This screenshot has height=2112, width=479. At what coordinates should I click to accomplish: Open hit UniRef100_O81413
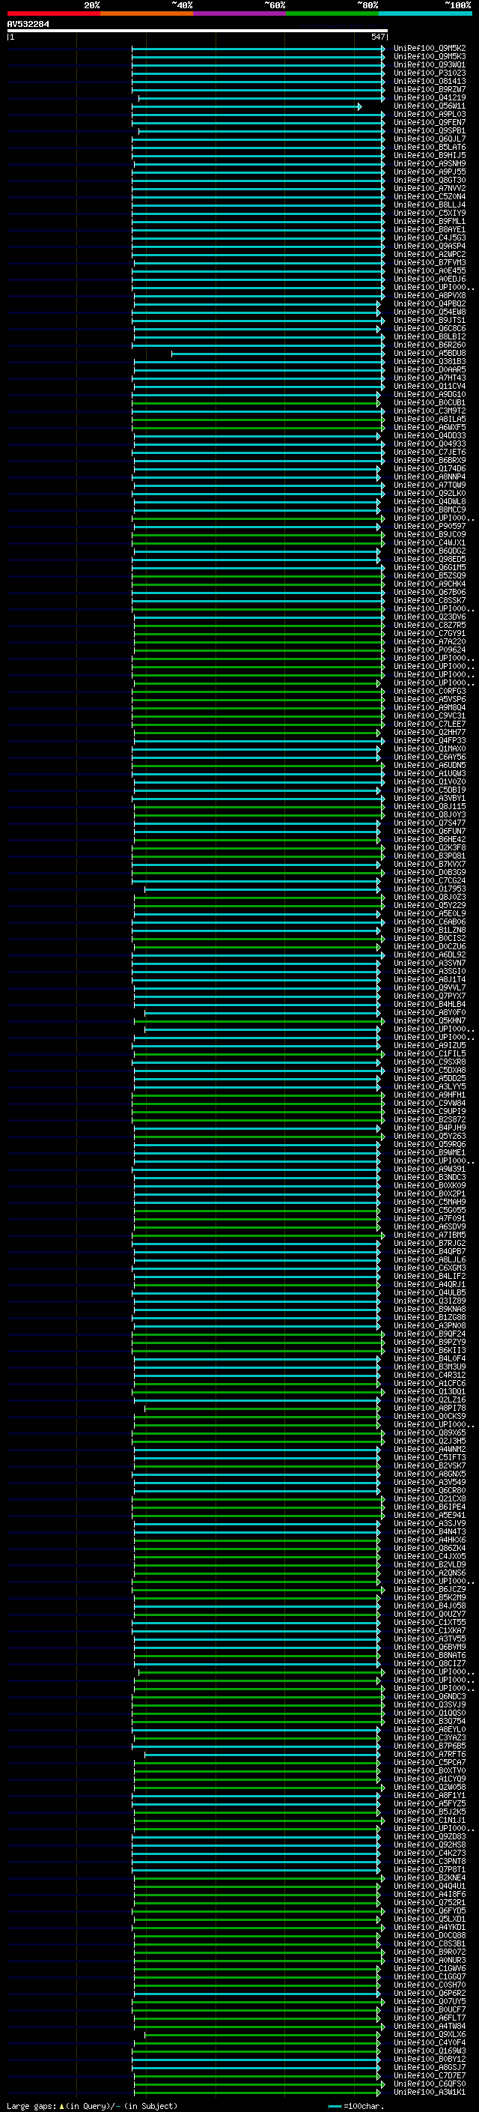tap(430, 81)
